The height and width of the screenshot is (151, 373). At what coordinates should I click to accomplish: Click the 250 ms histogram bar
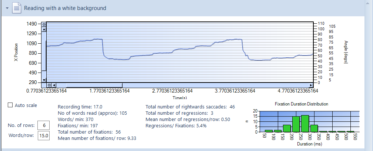coord(296,124)
